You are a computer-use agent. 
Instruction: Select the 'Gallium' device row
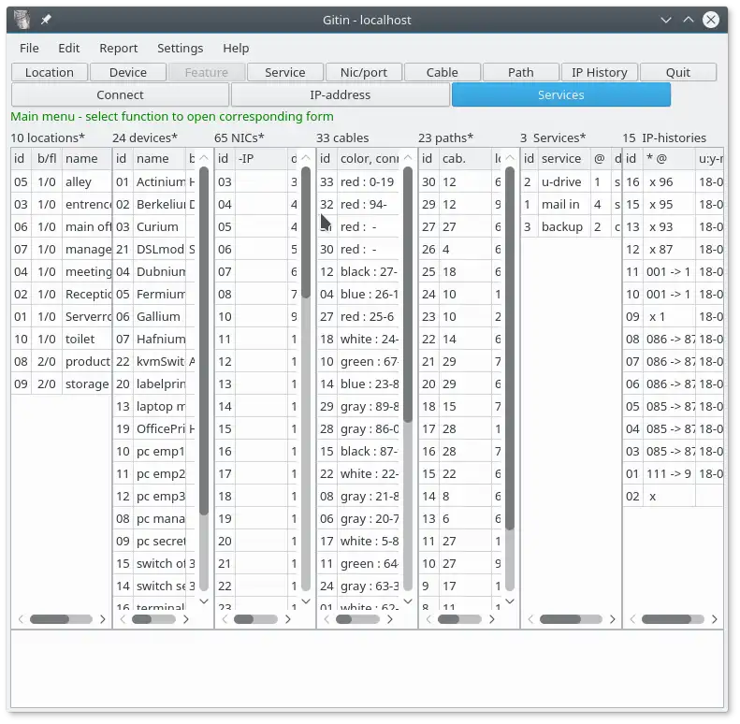(x=154, y=317)
